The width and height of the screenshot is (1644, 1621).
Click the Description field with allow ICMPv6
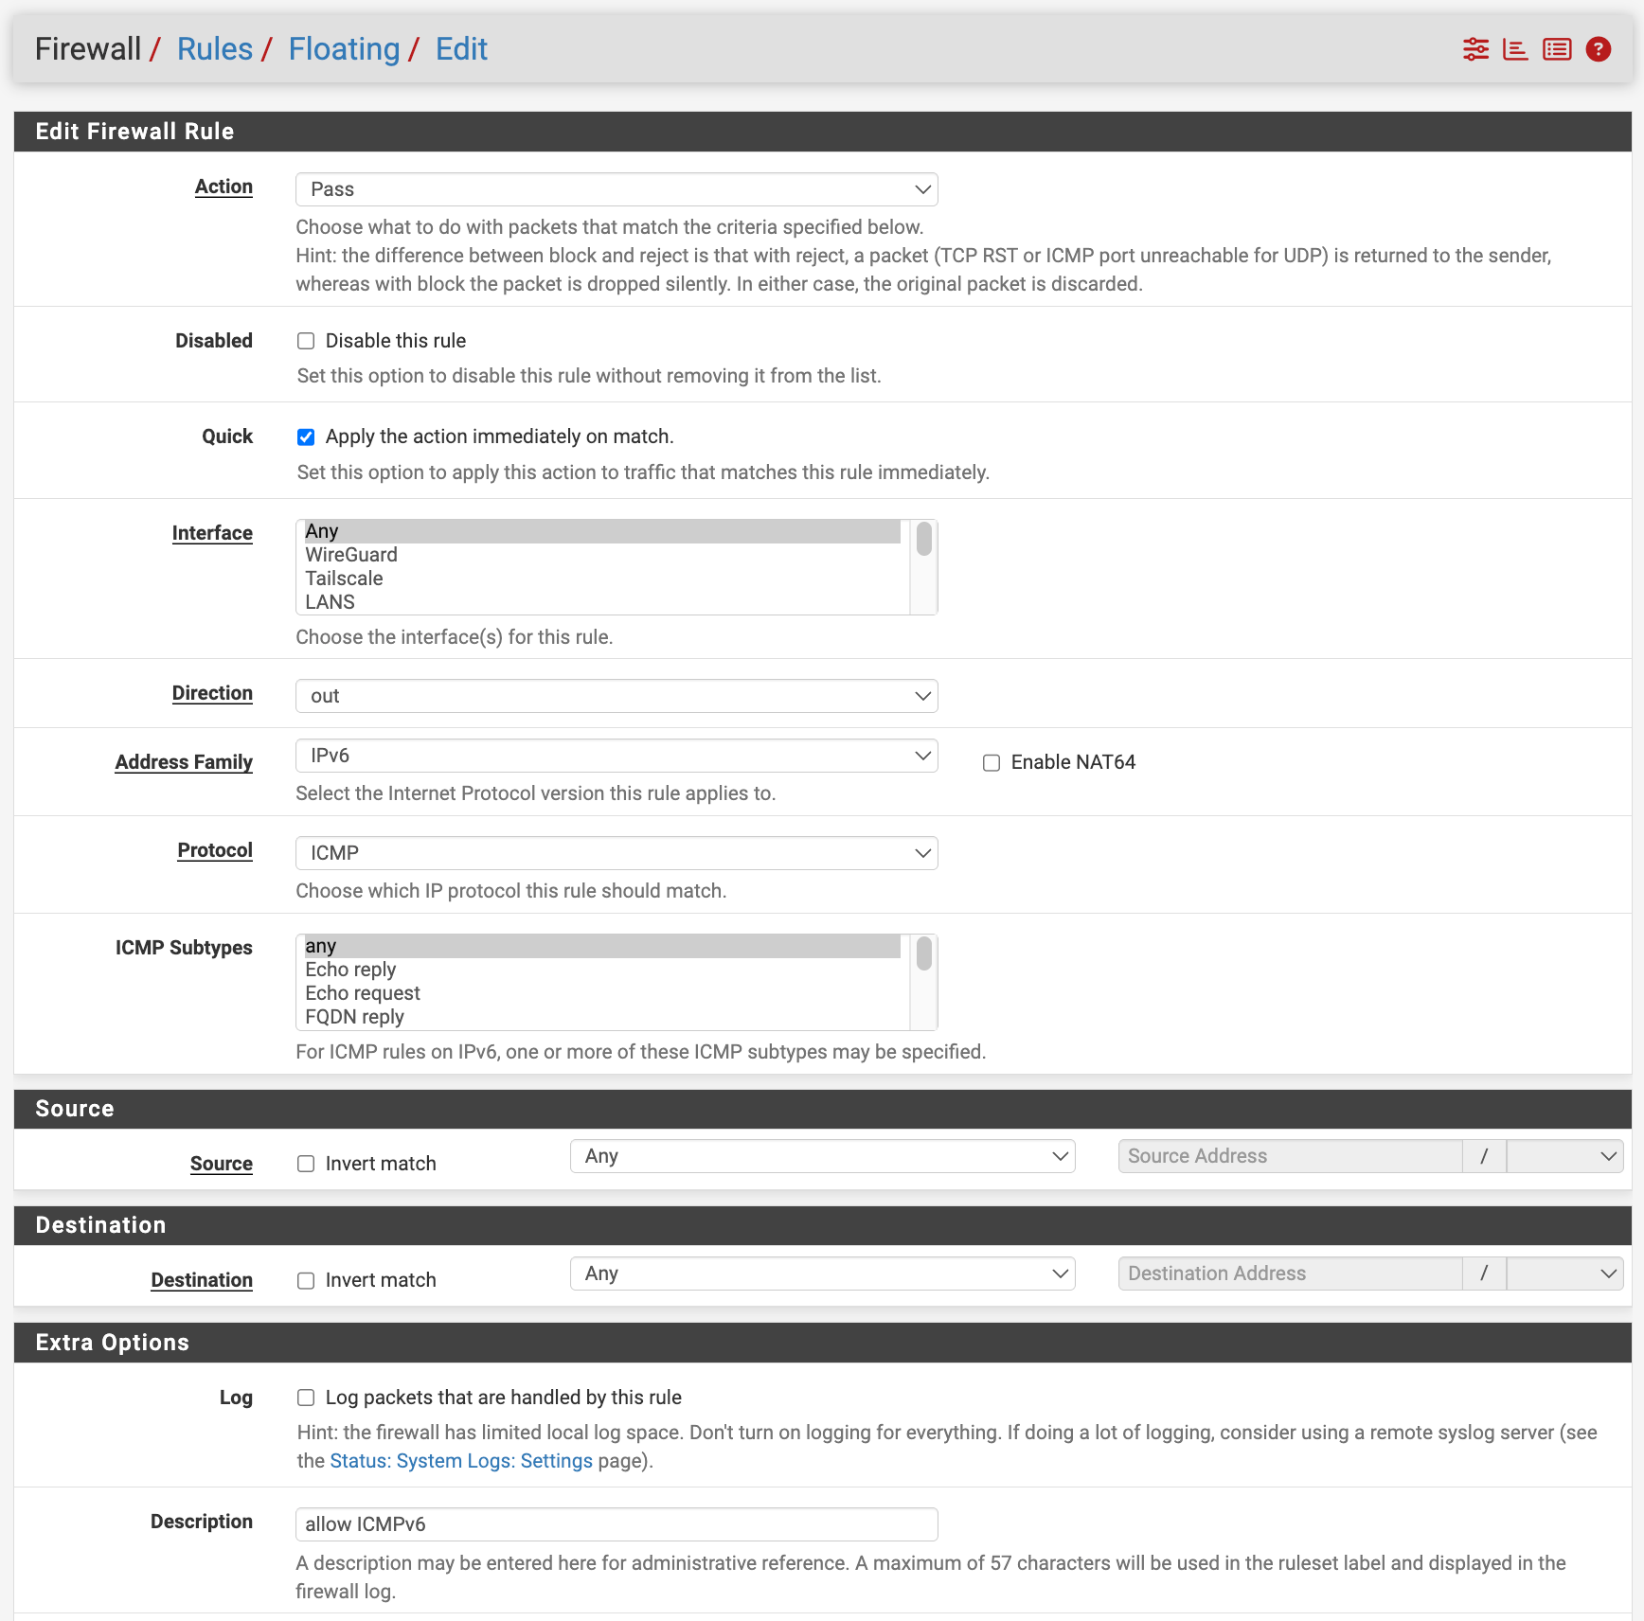[x=616, y=1524]
